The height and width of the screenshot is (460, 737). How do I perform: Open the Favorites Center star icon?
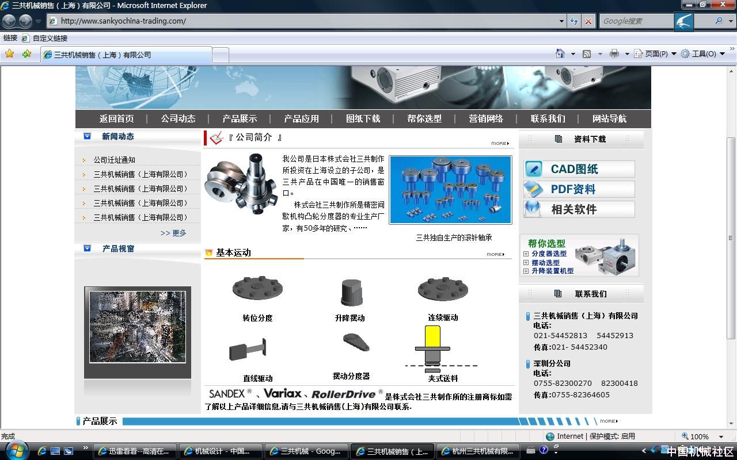point(9,54)
